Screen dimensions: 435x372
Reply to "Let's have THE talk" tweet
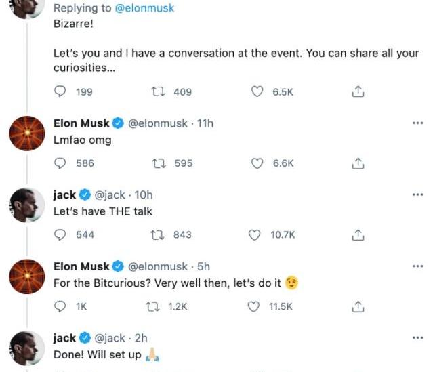click(60, 235)
